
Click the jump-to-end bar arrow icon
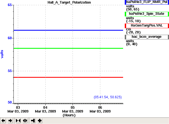pyautogui.click(x=33, y=121)
